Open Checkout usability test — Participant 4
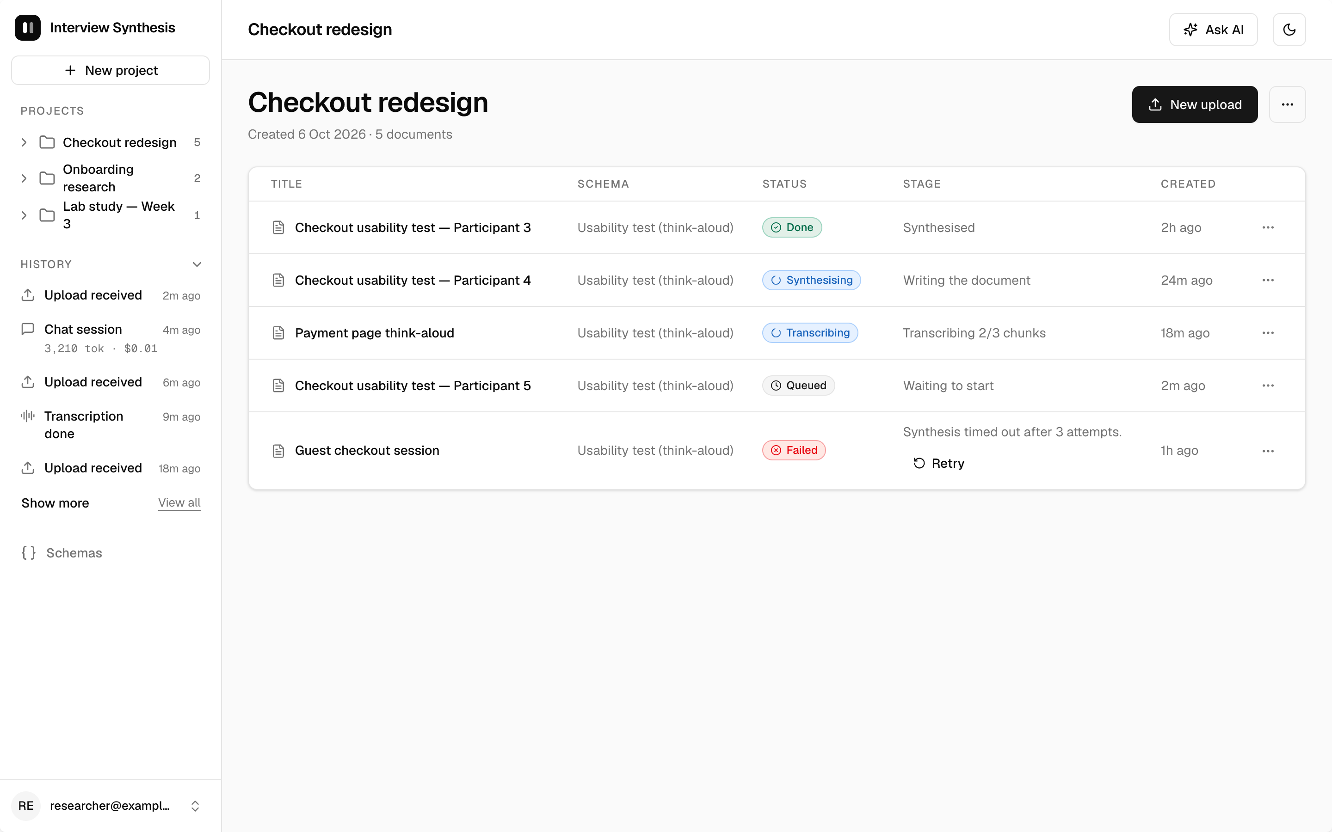Viewport: 1332px width, 832px height. tap(413, 281)
